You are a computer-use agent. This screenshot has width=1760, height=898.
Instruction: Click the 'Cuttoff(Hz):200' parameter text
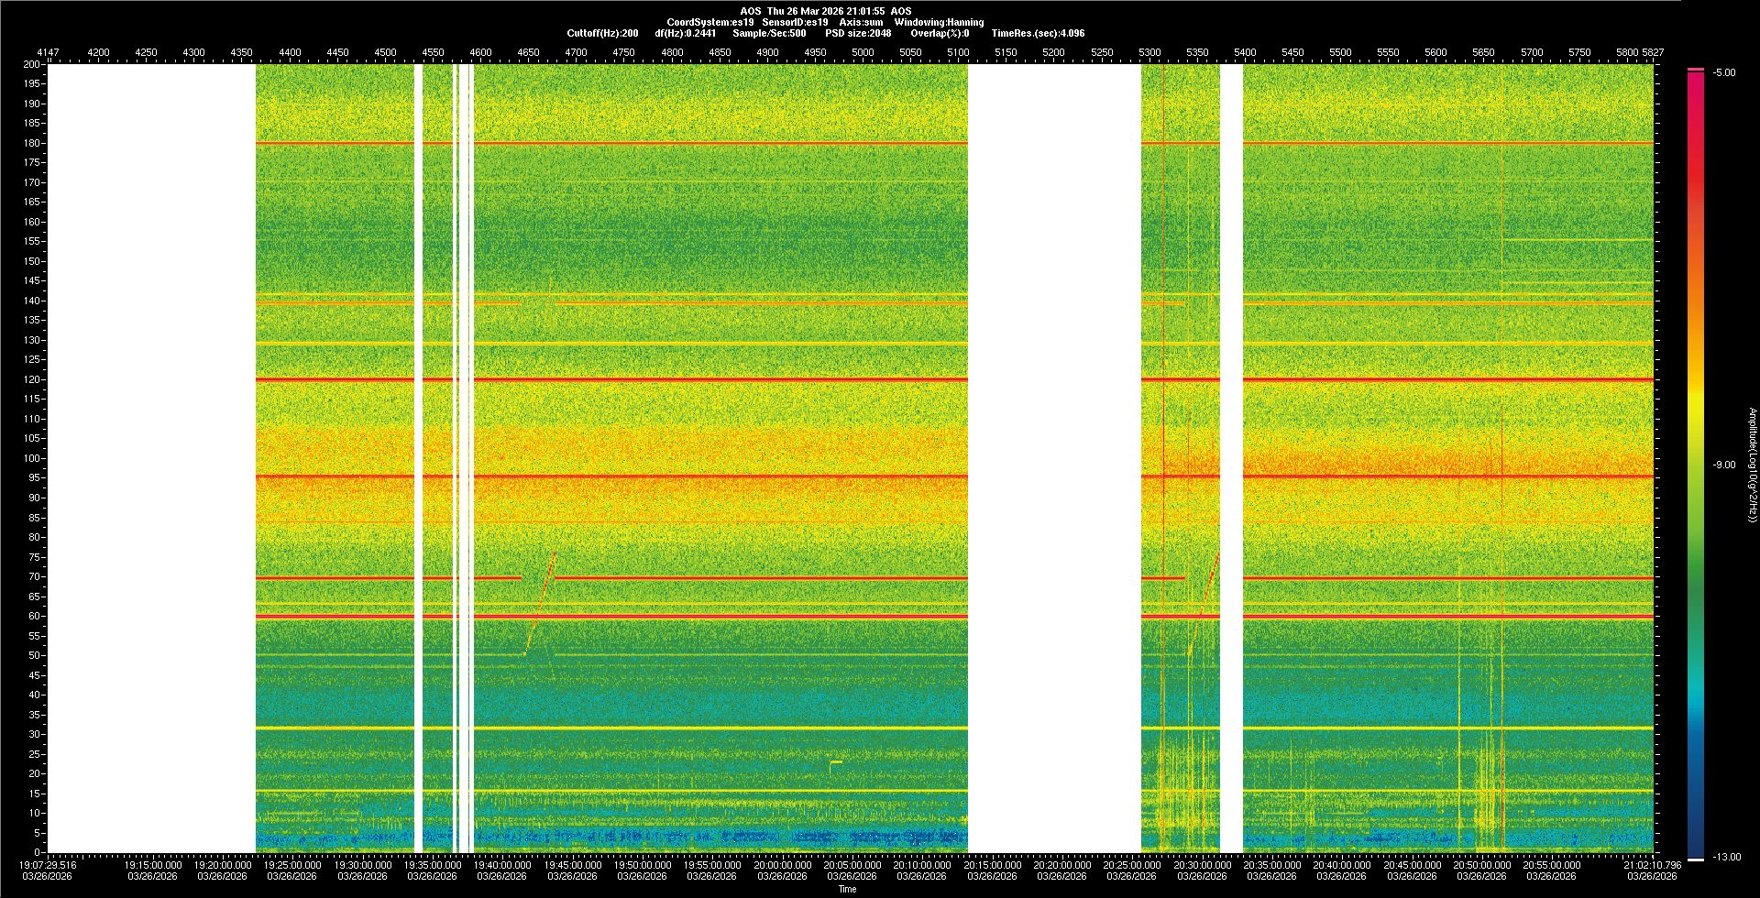(x=602, y=33)
